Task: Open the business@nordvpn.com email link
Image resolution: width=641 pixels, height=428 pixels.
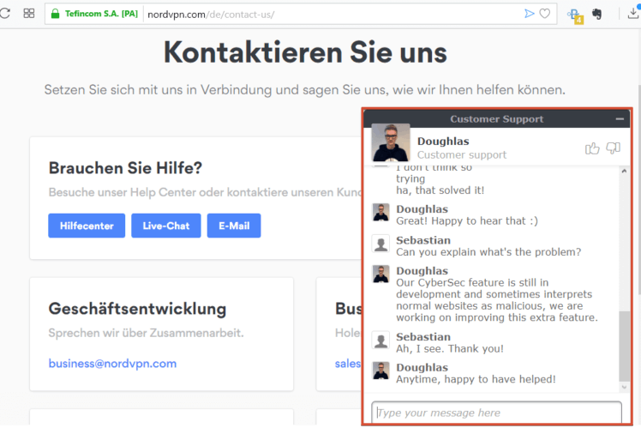Action: [112, 363]
